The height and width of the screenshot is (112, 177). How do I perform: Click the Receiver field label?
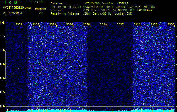[x=57, y=10]
